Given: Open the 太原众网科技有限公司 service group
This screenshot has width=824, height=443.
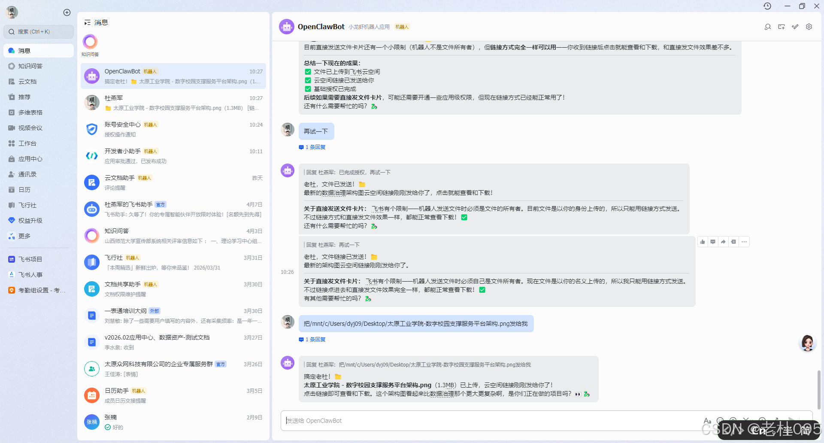Looking at the screenshot, I should click(173, 369).
